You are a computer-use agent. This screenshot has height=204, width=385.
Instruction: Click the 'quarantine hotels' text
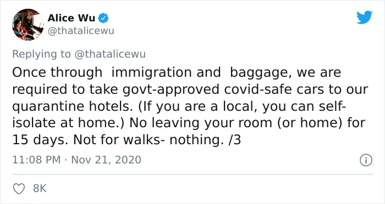pos(73,106)
